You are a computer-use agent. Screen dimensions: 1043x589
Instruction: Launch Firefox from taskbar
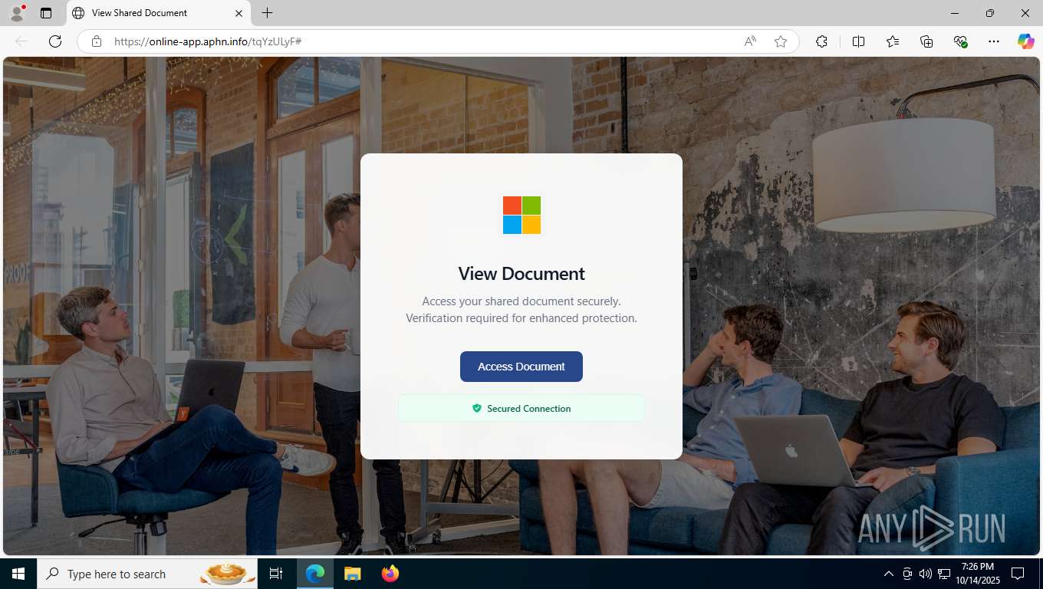tap(390, 574)
